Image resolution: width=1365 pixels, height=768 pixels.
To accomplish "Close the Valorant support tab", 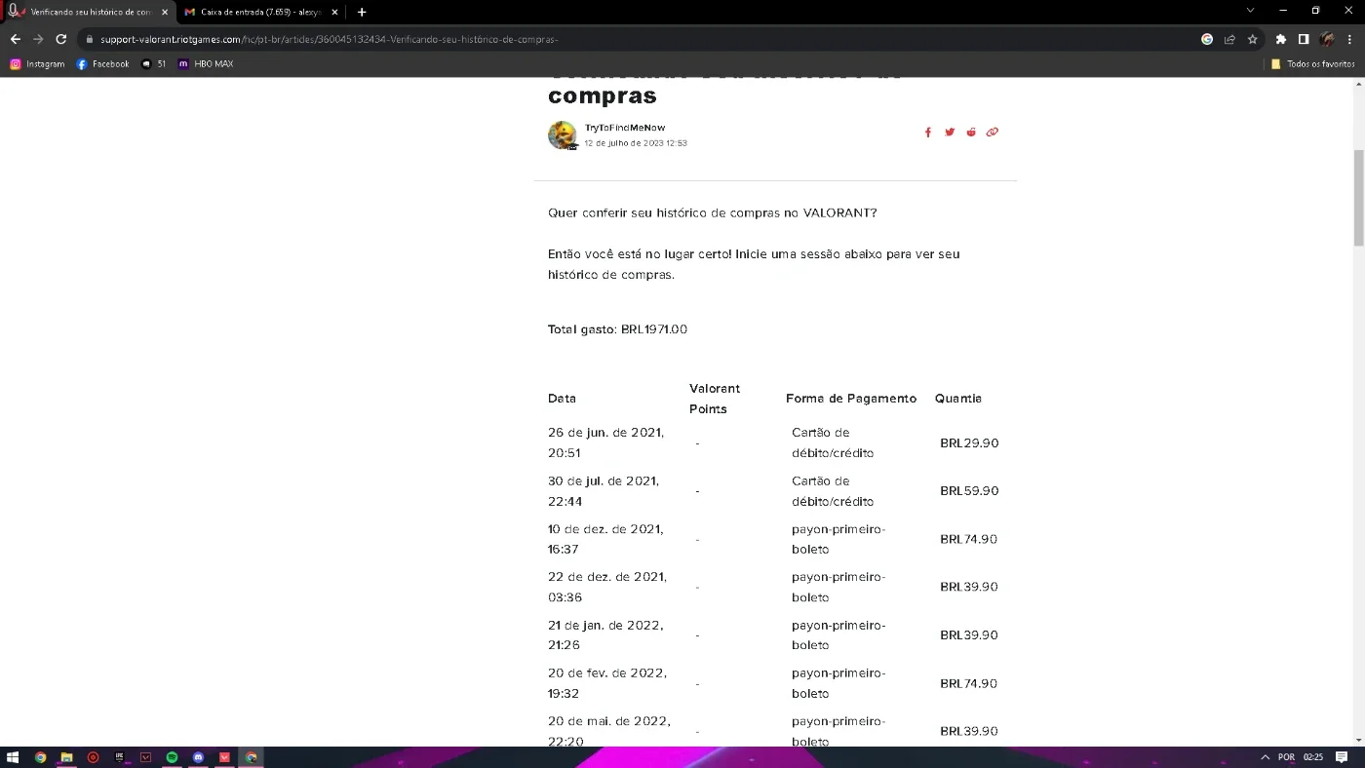I will coord(165,12).
